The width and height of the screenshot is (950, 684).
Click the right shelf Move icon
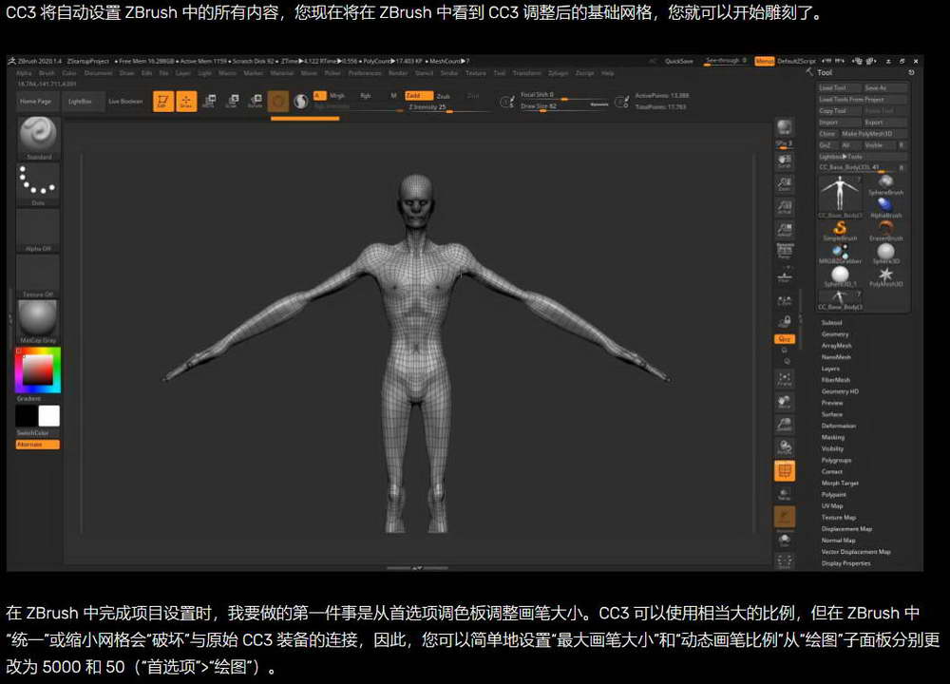(785, 402)
